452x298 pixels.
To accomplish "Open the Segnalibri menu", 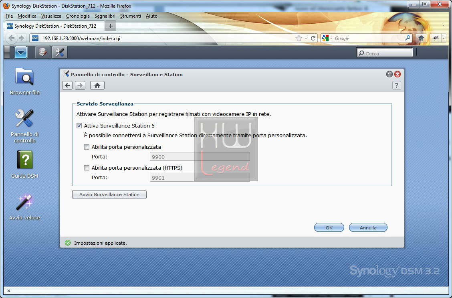I will tap(105, 16).
